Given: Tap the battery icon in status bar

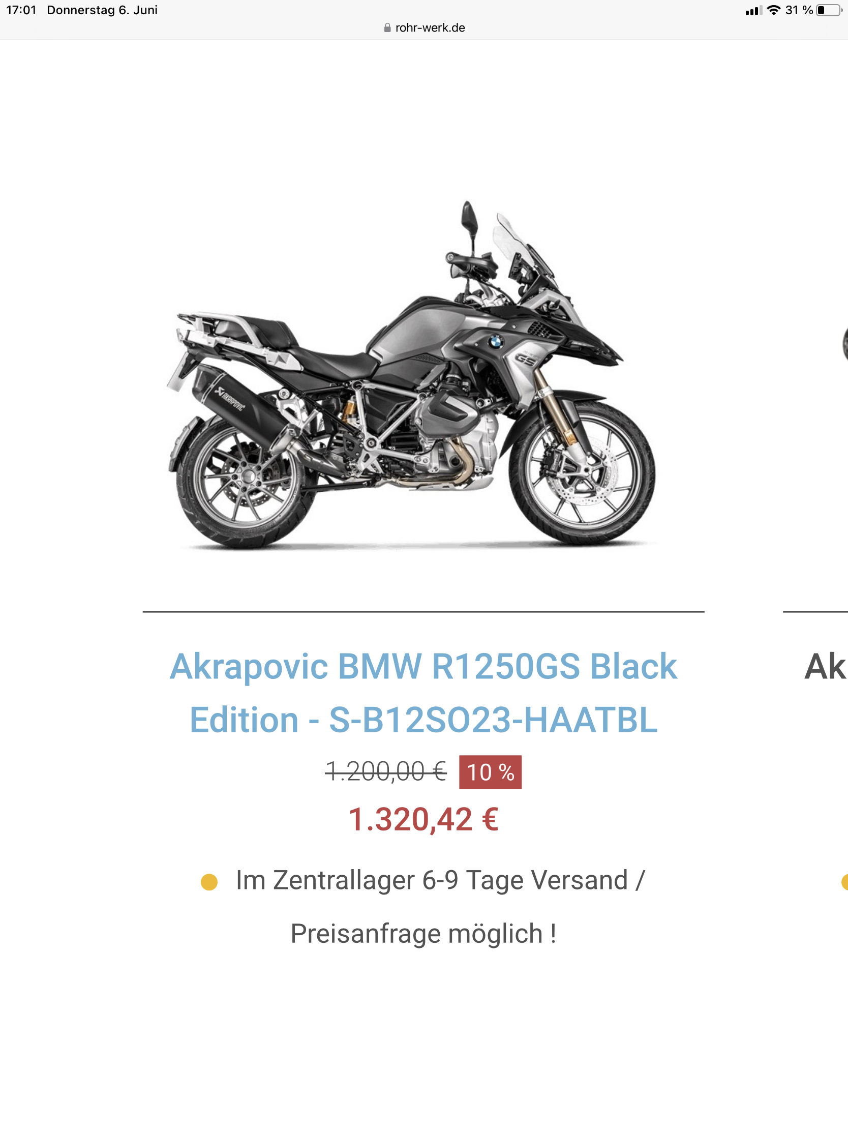Looking at the screenshot, I should [829, 10].
